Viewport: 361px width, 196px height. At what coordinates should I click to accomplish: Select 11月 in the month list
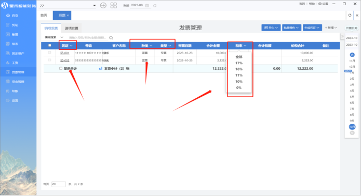[352, 61]
